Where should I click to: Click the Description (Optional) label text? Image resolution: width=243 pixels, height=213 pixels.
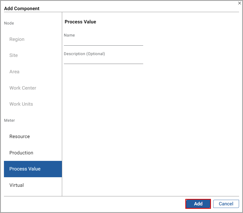coord(84,54)
